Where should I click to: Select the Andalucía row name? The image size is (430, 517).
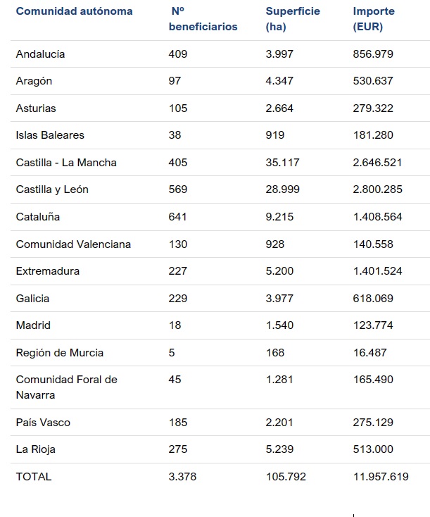40,54
